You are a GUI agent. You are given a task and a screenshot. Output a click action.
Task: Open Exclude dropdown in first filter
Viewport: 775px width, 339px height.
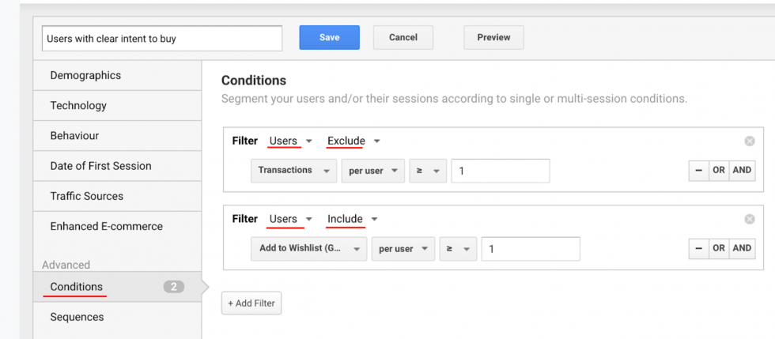[x=353, y=141]
